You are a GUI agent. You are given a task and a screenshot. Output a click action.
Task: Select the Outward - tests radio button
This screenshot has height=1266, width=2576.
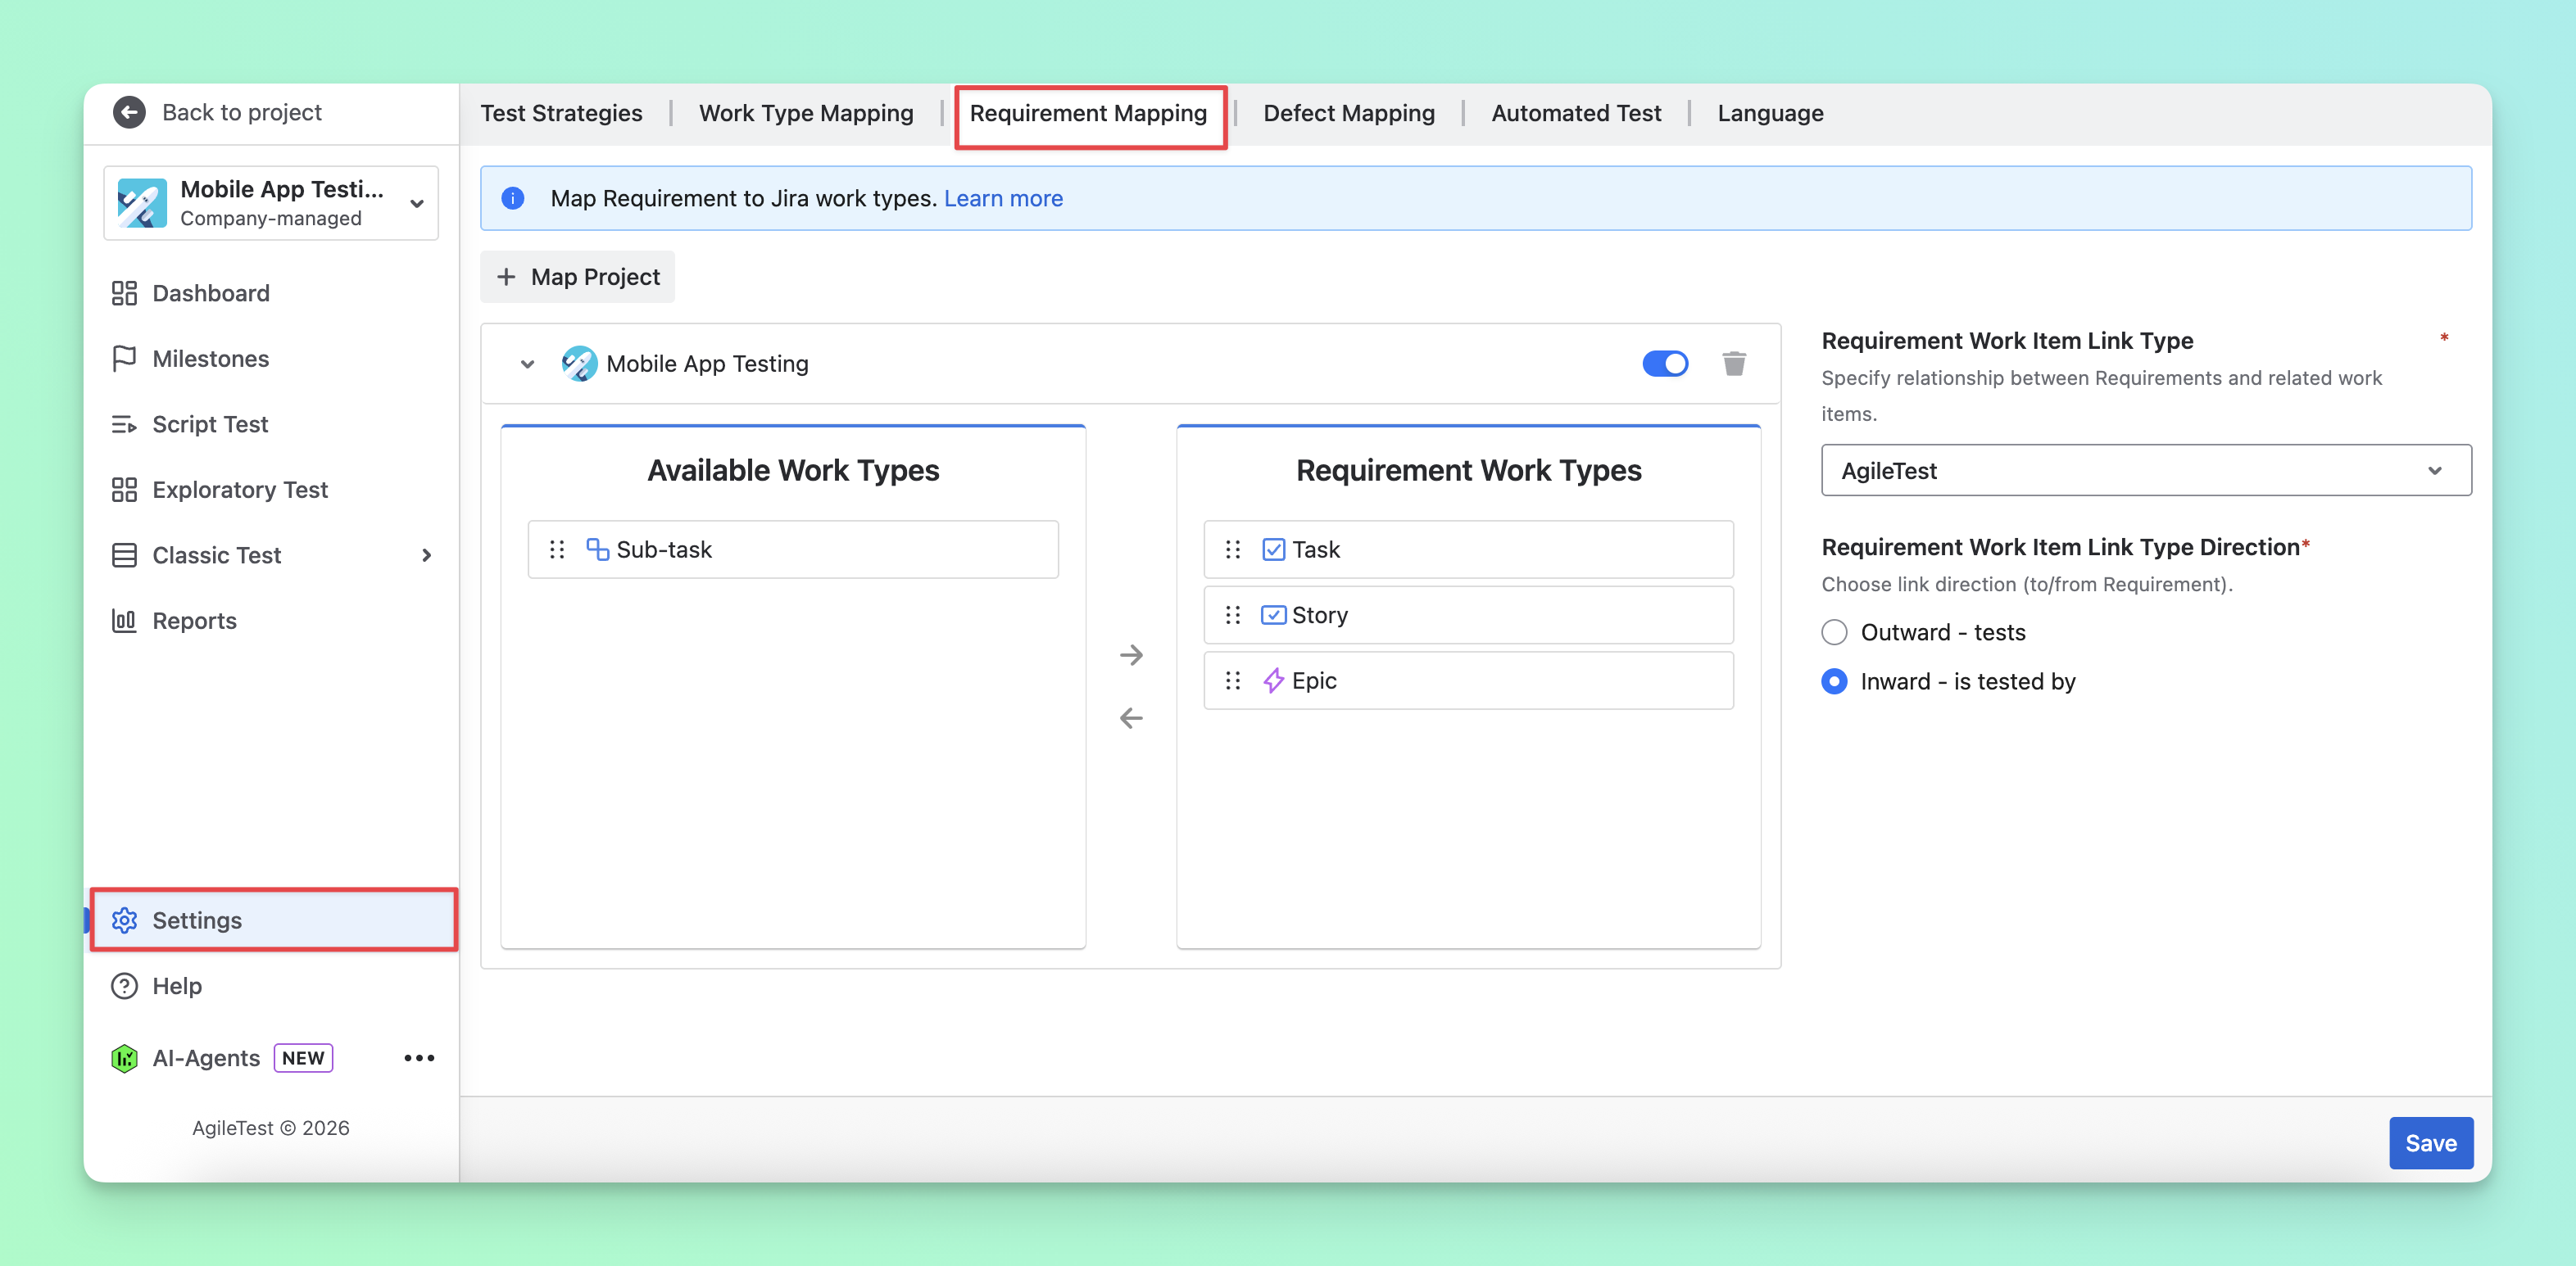click(x=1834, y=632)
